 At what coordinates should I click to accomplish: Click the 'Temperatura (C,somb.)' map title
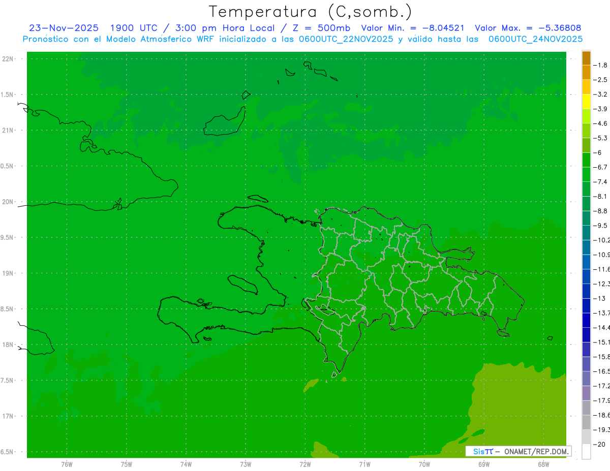(x=310, y=12)
